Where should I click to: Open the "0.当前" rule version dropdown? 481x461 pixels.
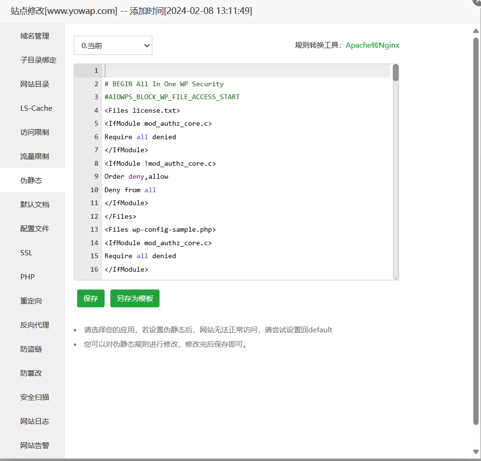(113, 45)
